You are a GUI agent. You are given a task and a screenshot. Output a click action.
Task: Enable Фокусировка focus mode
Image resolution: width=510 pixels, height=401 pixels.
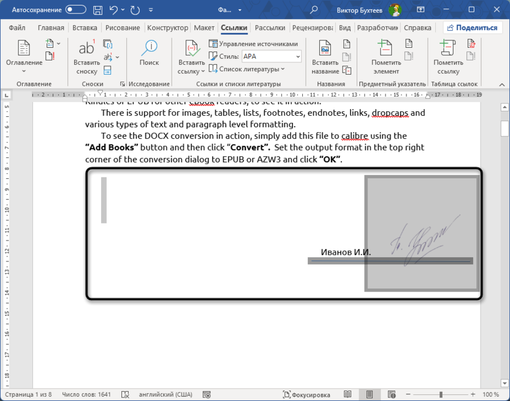click(306, 395)
